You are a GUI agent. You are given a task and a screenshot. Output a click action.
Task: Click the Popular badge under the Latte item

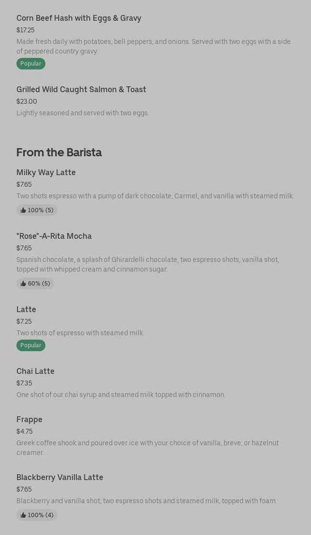click(31, 345)
